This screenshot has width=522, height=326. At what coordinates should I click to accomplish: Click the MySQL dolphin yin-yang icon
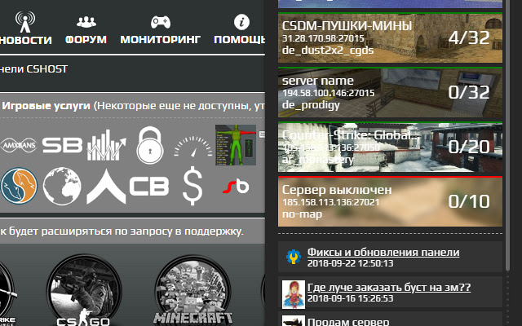[x=19, y=186]
